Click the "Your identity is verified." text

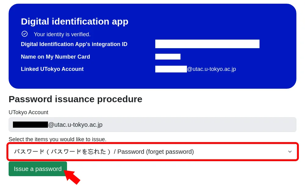[62, 34]
